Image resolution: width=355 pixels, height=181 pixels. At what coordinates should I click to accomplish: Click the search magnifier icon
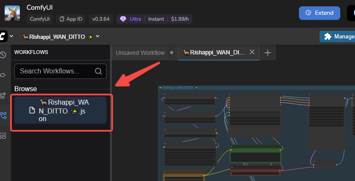98,71
